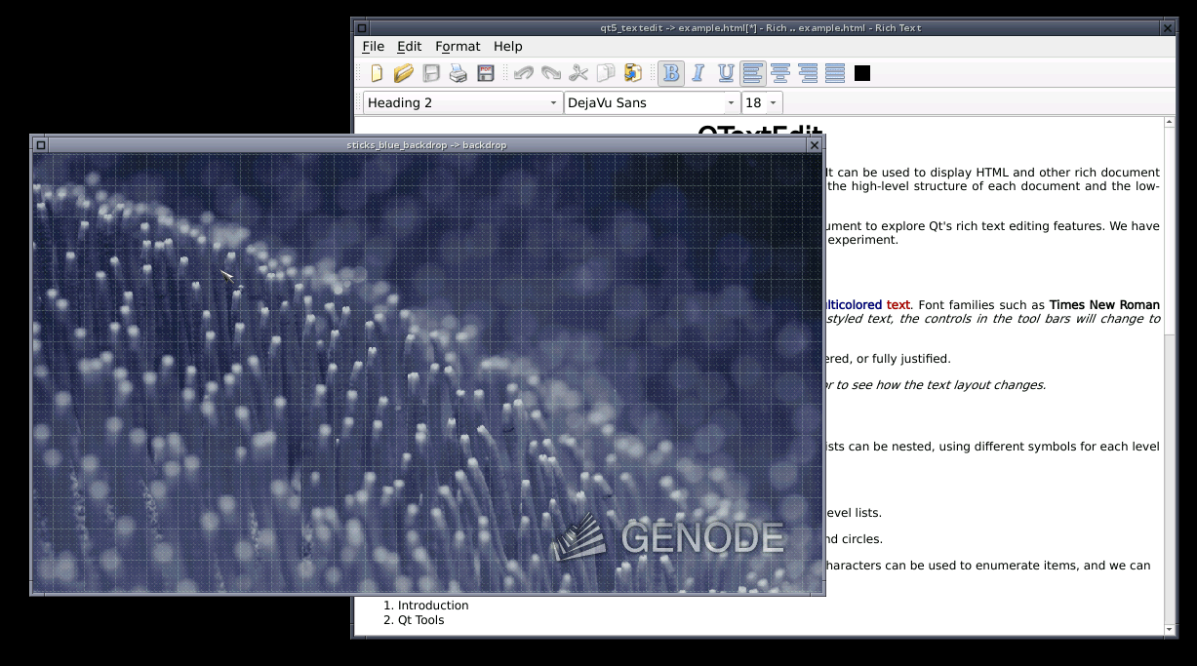1197x666 pixels.
Task: Click the text editor's scroll up arrow
Action: pyautogui.click(x=1170, y=123)
